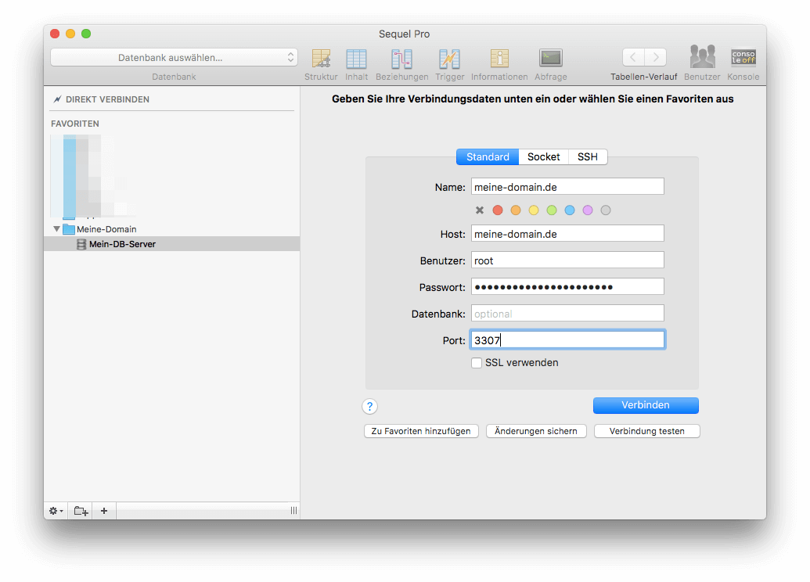Pick the gray favorite color

pos(606,210)
